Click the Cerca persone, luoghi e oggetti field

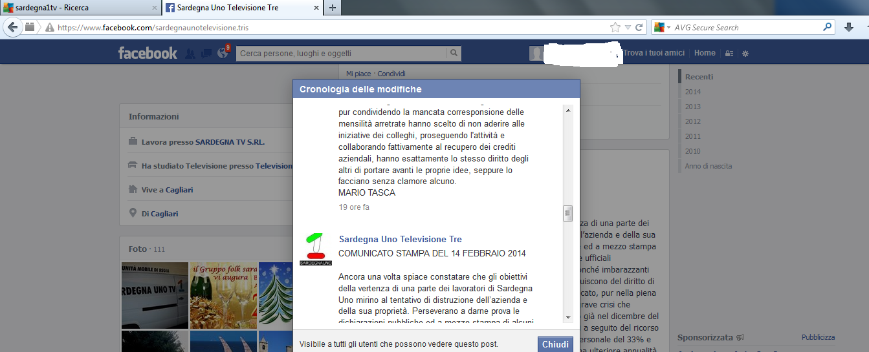(342, 54)
